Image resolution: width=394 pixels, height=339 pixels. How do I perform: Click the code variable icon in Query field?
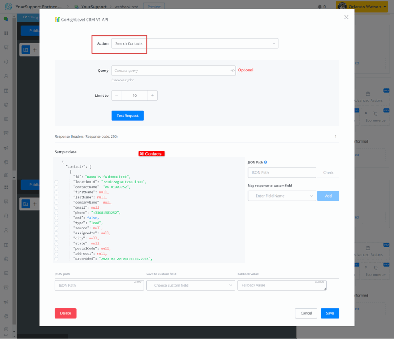[x=232, y=71]
